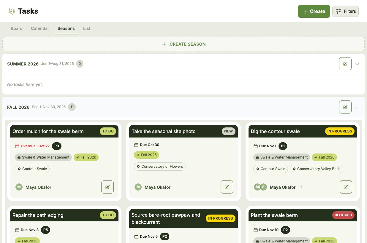Click the CREATE SEASON banner

[x=183, y=44]
